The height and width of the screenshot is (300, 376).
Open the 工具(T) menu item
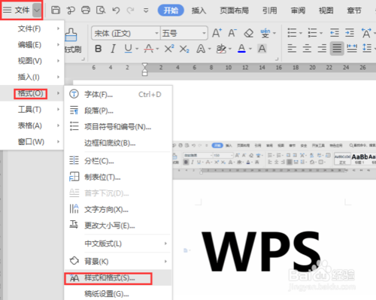(x=32, y=109)
